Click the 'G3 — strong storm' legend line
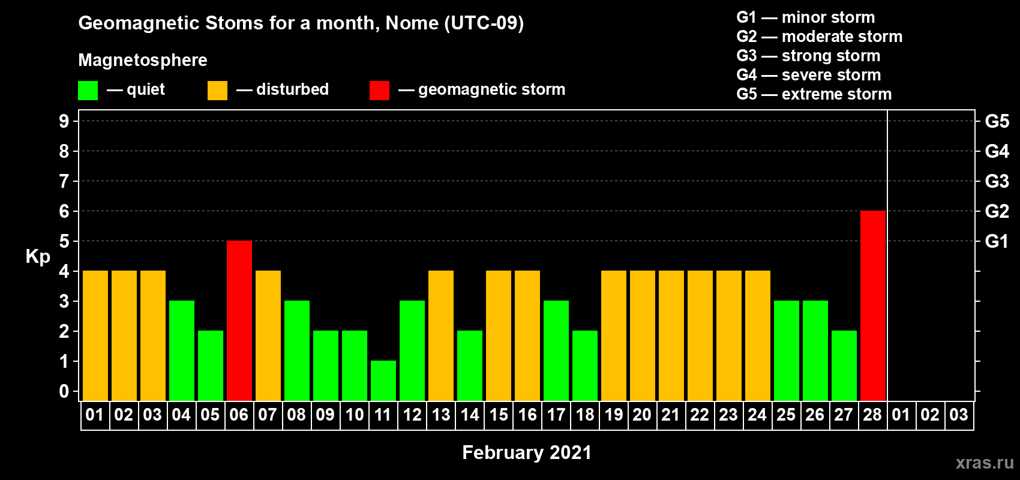Viewport: 1020px width, 480px height. 808,55
